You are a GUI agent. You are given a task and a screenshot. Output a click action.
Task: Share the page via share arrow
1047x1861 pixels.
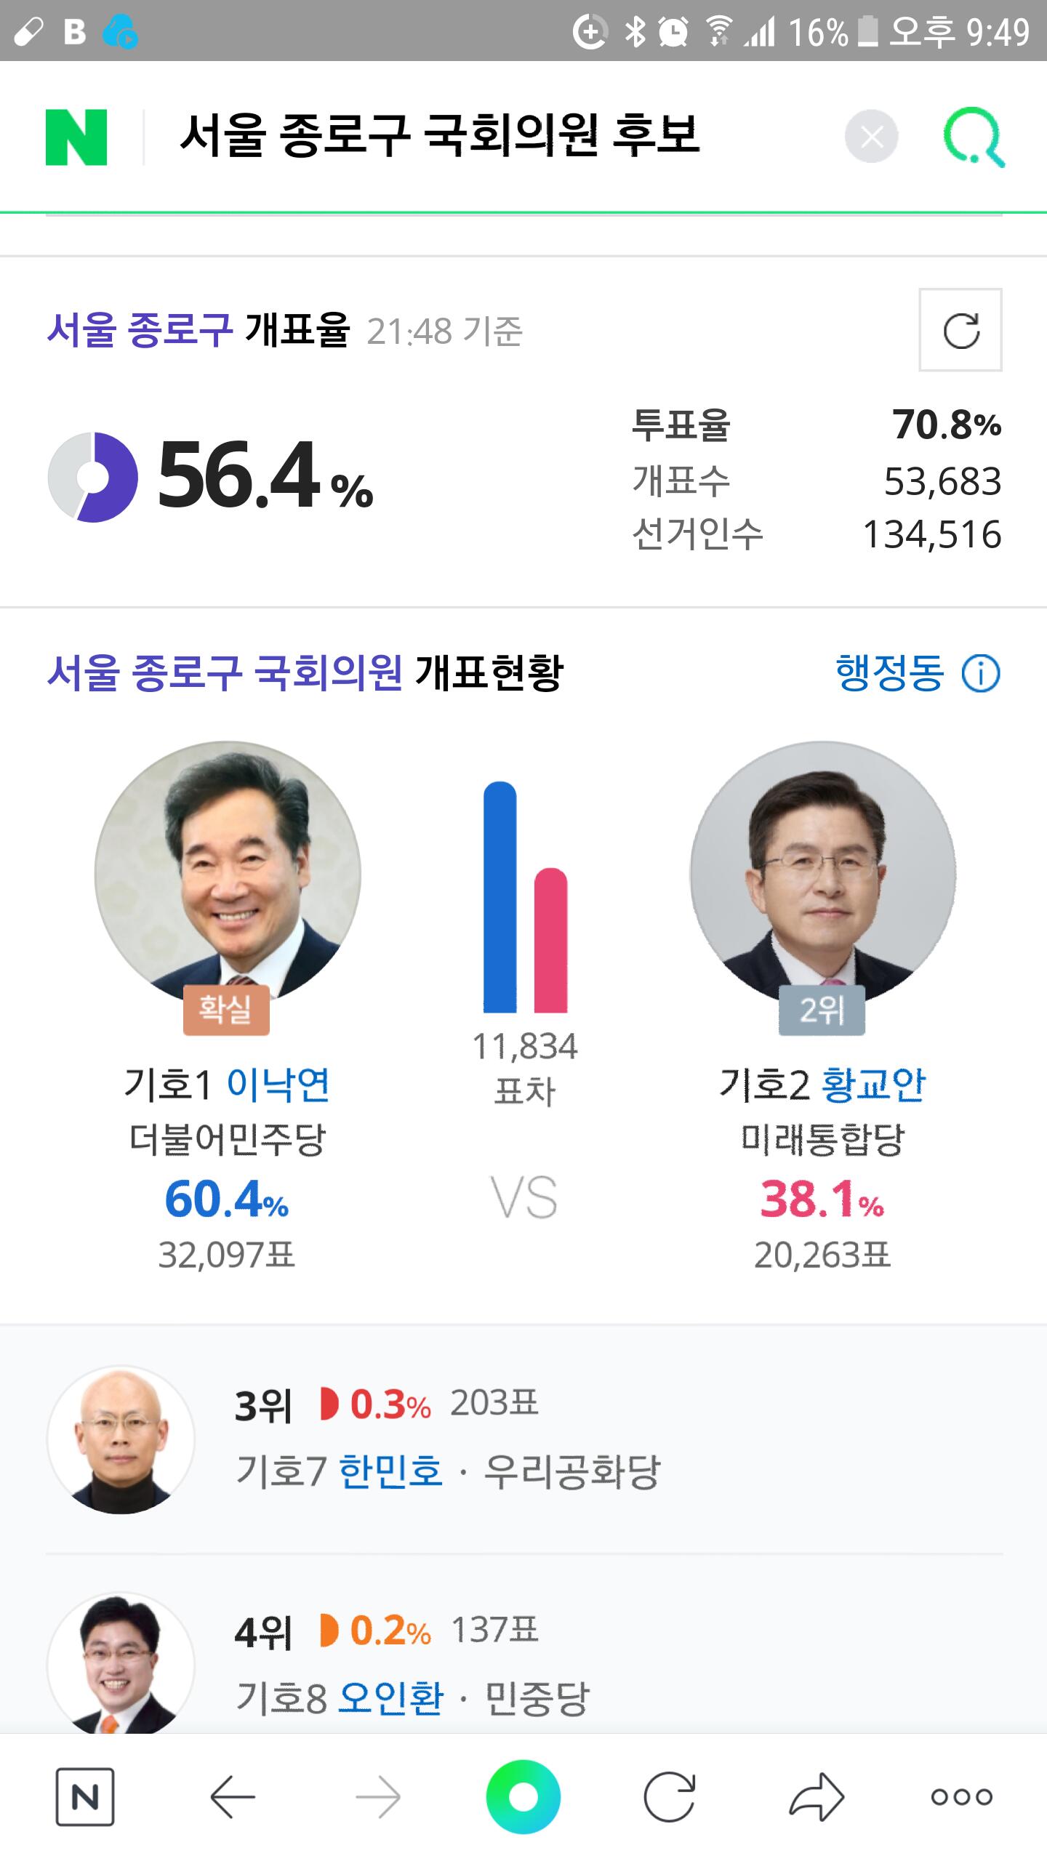[816, 1798]
